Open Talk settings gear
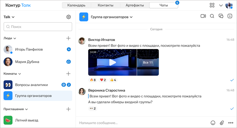The width and height of the screenshot is (237, 128). (x=69, y=17)
